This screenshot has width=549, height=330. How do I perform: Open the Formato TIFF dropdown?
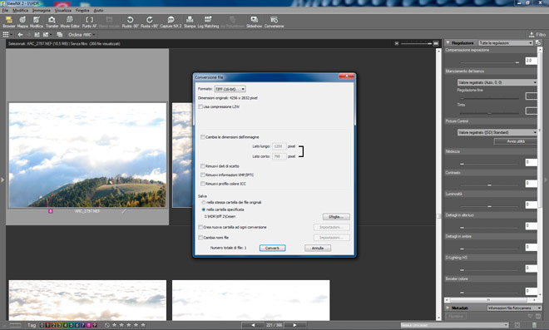(x=230, y=89)
